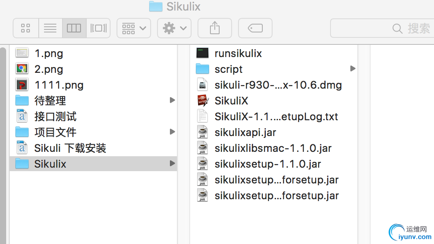
Task: Select column view button
Action: point(74,28)
